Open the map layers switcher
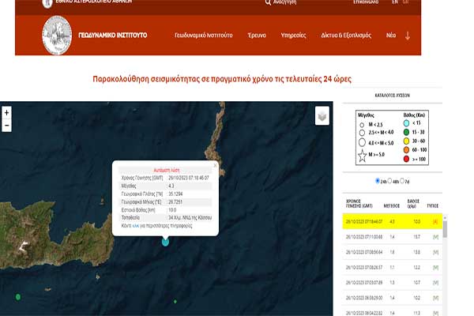 click(x=322, y=116)
